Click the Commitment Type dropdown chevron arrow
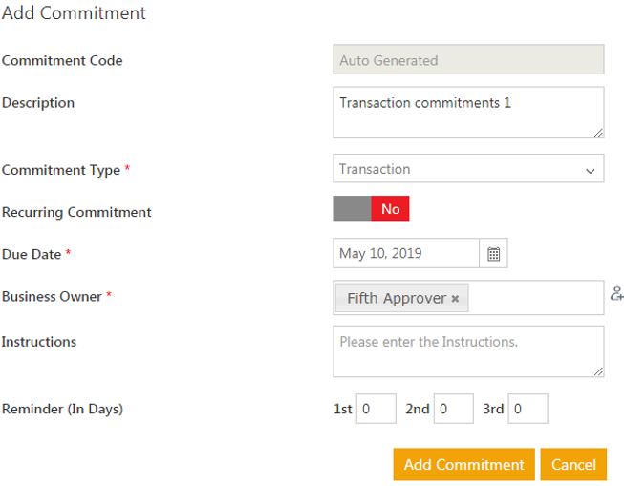This screenshot has width=624, height=486. [590, 170]
